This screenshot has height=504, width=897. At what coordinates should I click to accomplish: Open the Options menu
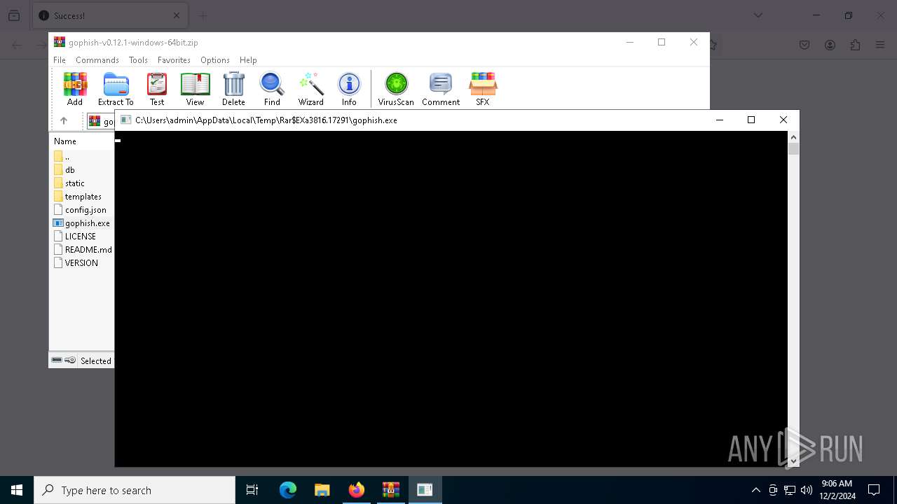[215, 60]
